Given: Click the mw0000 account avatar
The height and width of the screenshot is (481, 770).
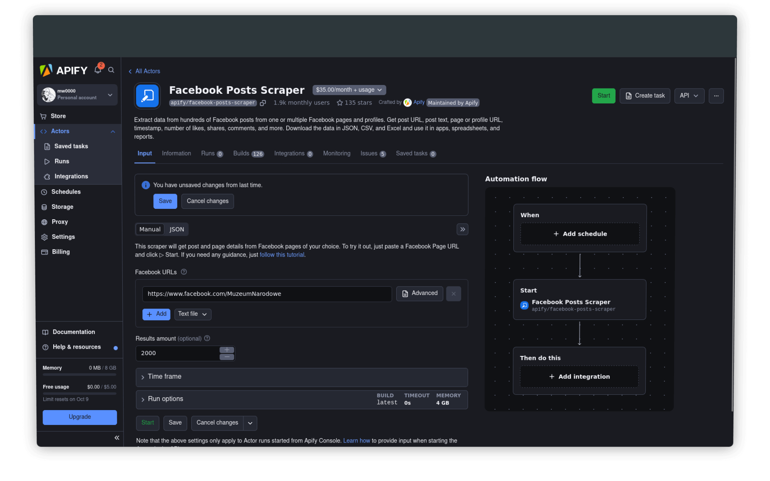Looking at the screenshot, I should (49, 95).
